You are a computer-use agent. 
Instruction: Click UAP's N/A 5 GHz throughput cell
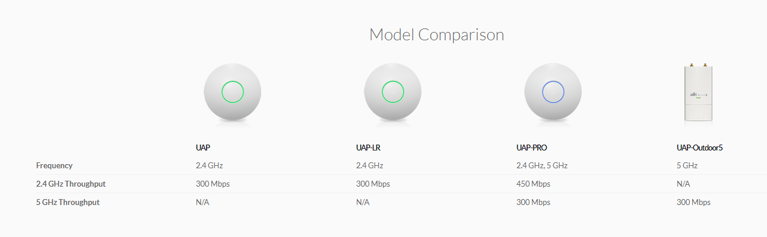(202, 203)
